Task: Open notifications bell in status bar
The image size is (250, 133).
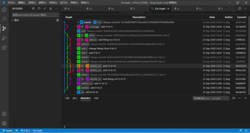Action: [x=246, y=131]
